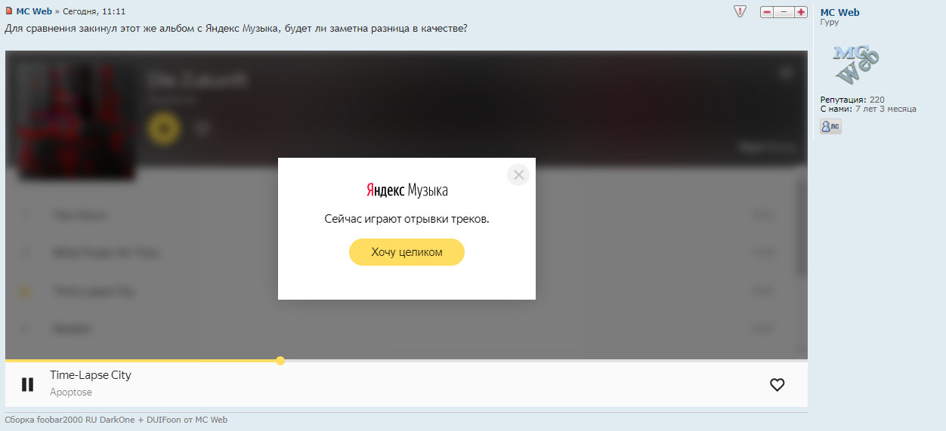Click the MC Web avatar image
Image resolution: width=946 pixels, height=431 pixels.
tap(856, 65)
